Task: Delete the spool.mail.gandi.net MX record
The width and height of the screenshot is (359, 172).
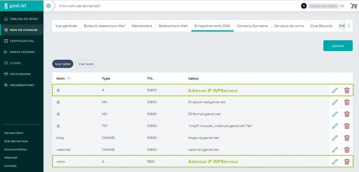Action: 347,102
